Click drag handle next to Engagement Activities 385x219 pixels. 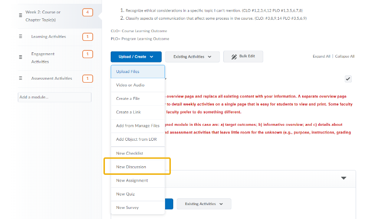(x=20, y=57)
